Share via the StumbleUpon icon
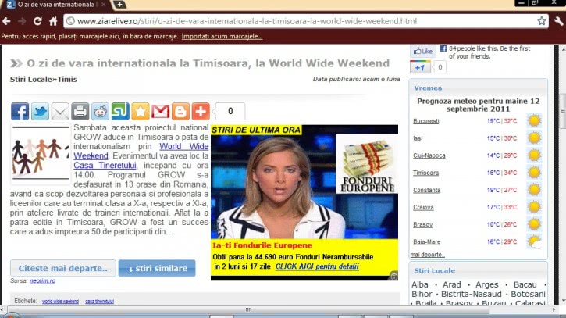Image resolution: width=566 pixels, height=318 pixels. pyautogui.click(x=120, y=111)
